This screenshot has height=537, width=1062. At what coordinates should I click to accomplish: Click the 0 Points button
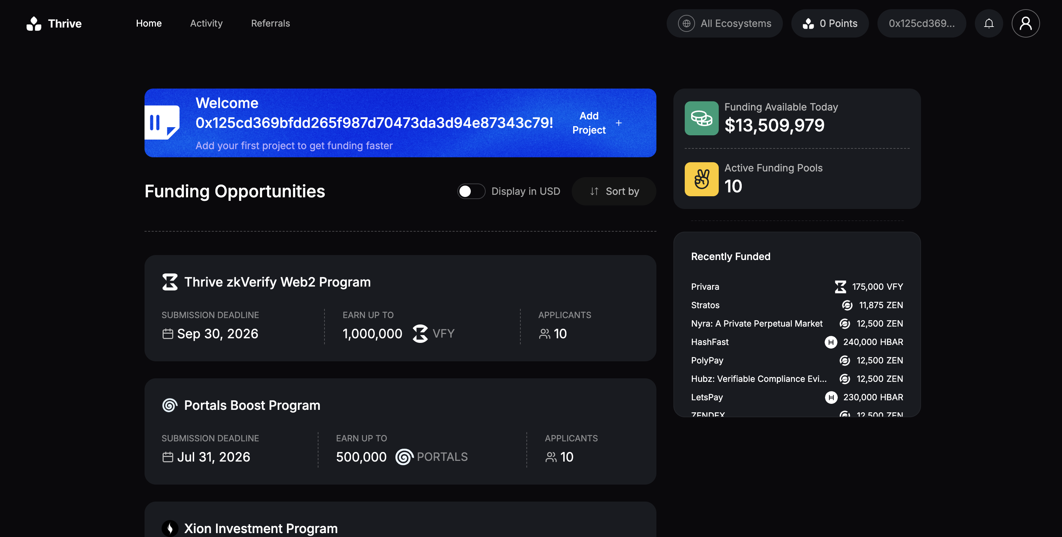[830, 23]
